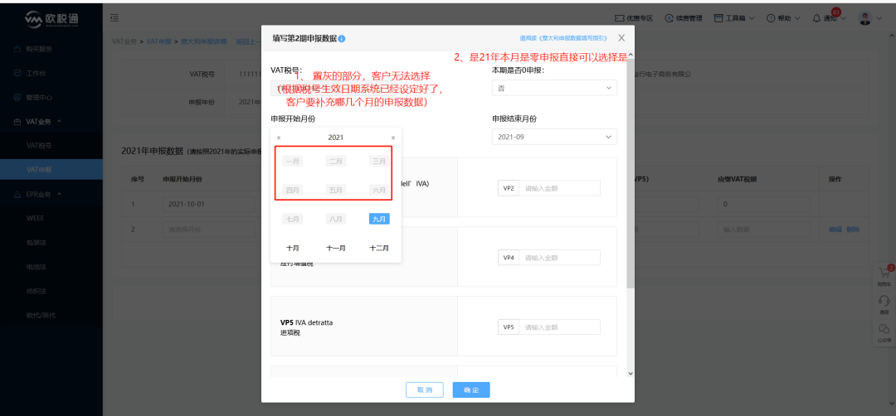Viewport: 896px width, 416px height.
Task: Click the dialog vertical scrollbar
Action: point(631,174)
